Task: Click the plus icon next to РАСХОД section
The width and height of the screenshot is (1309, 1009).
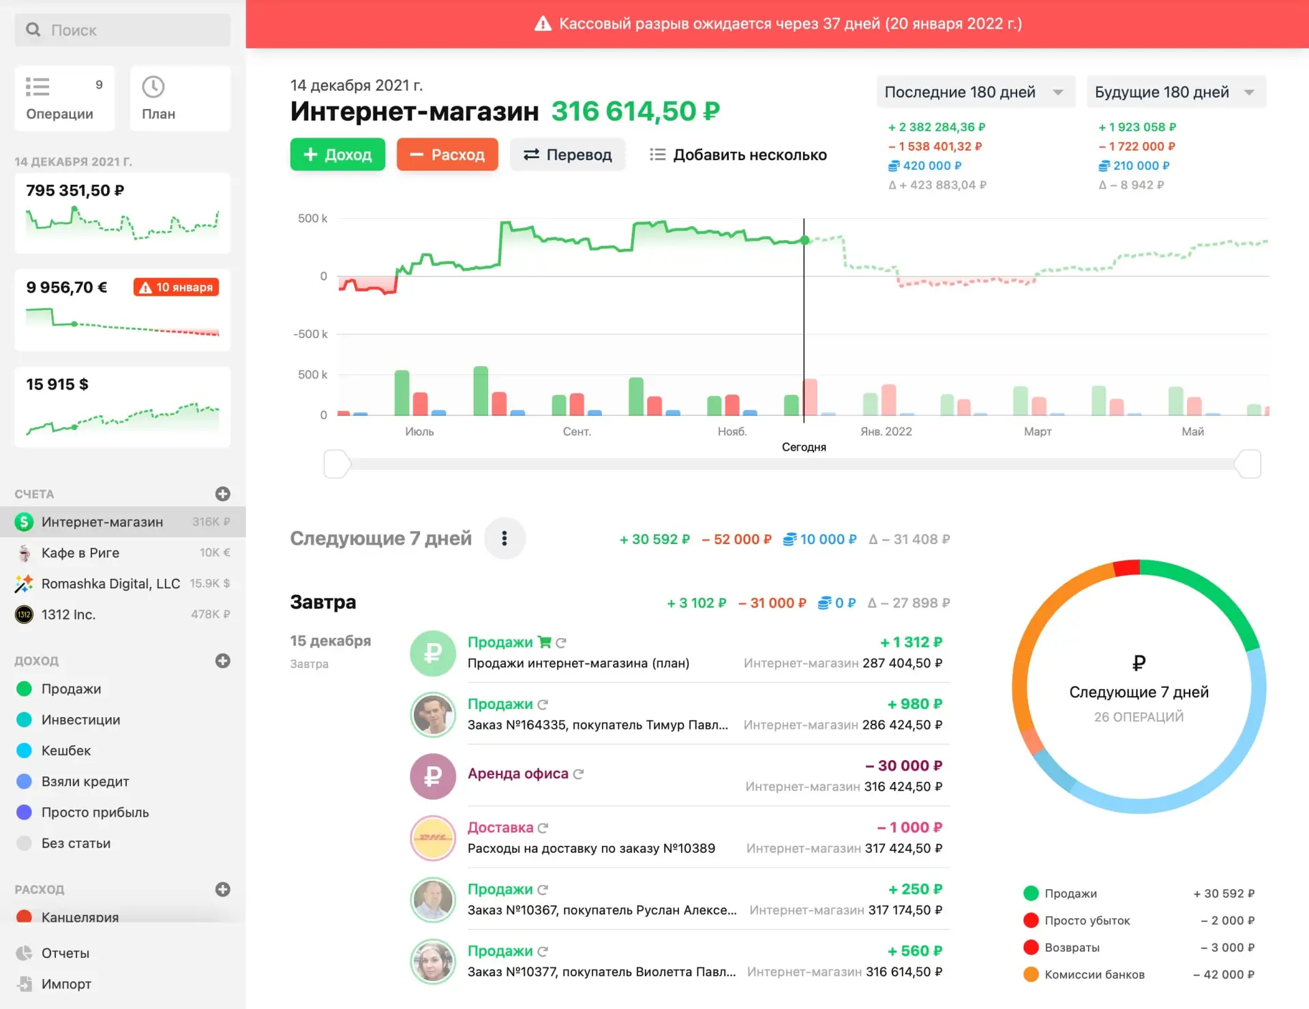Action: [222, 889]
